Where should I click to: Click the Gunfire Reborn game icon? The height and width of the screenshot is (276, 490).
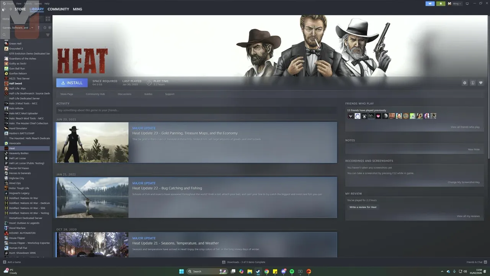pos(6,74)
